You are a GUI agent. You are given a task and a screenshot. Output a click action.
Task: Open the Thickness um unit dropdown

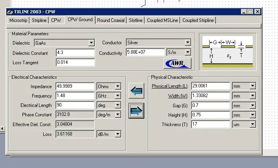244,125
